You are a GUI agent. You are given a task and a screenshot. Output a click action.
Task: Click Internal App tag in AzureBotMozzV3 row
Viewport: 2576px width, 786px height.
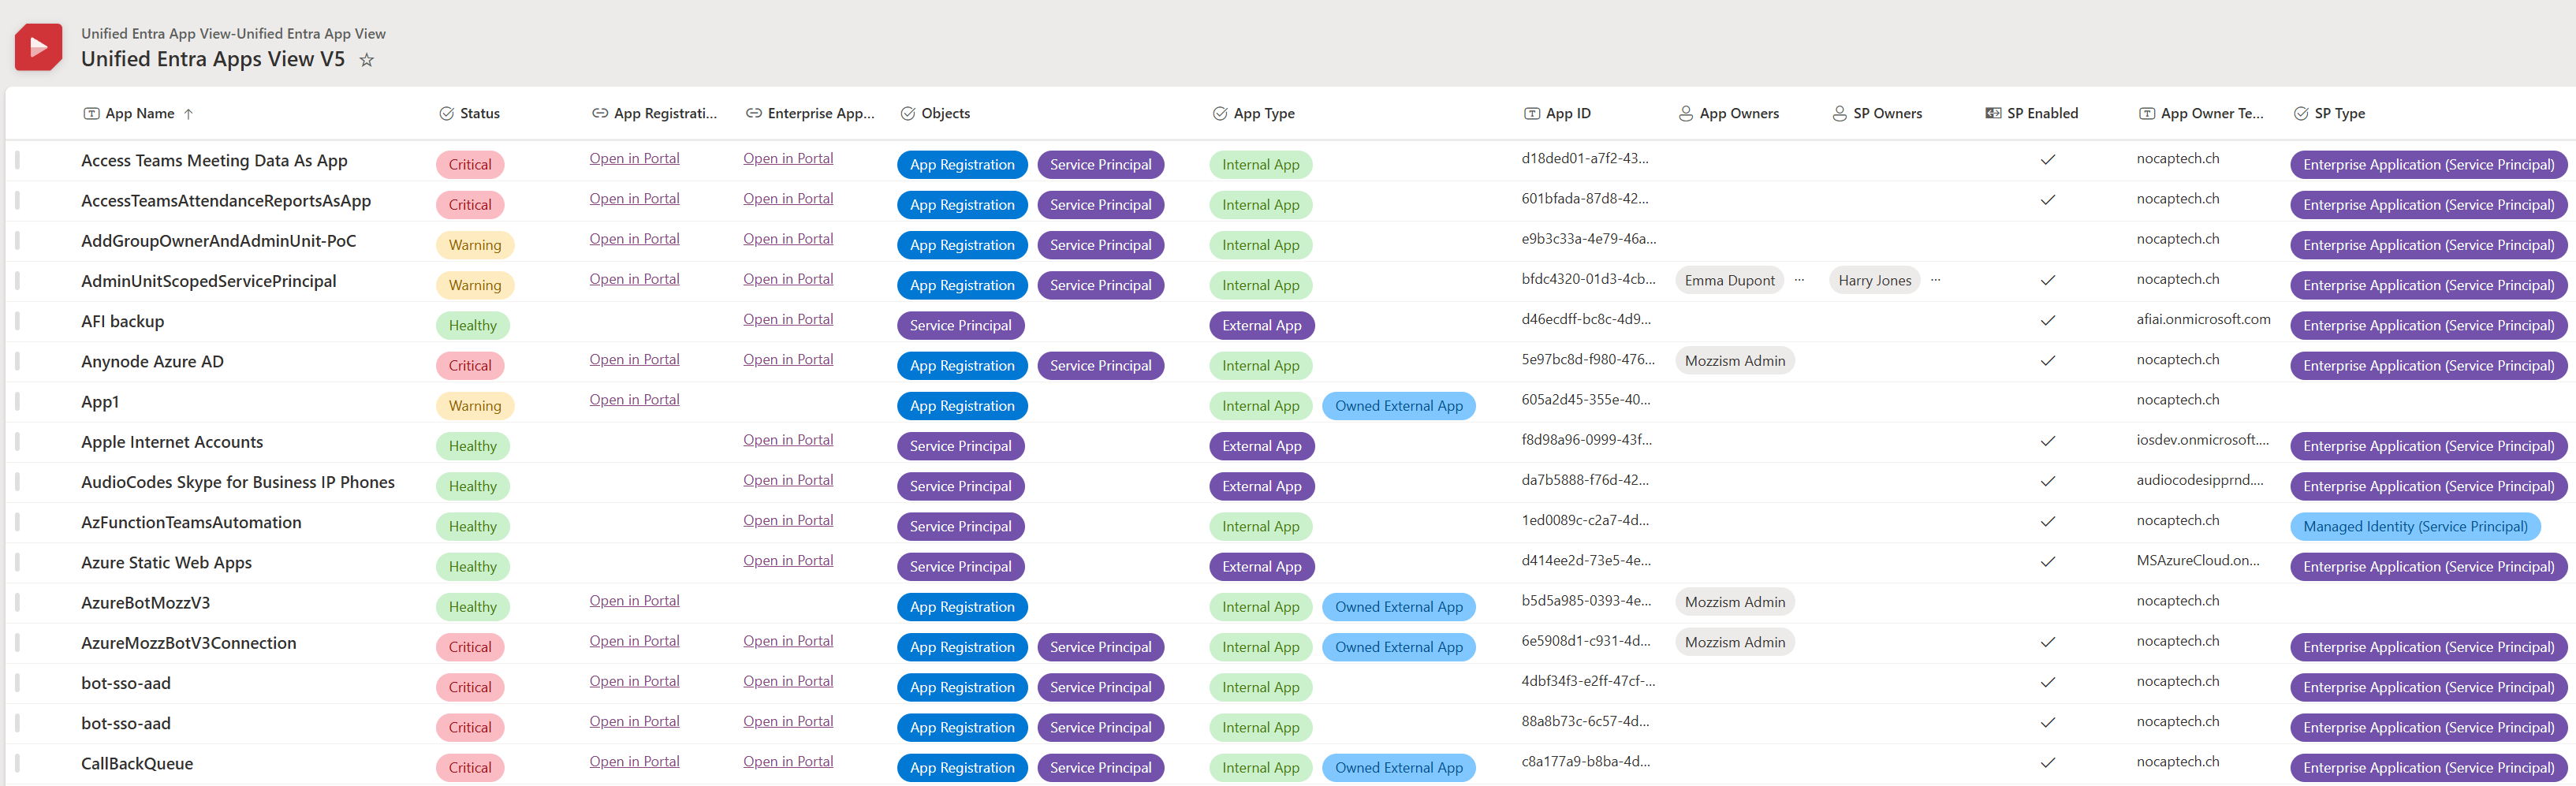pos(1260,607)
